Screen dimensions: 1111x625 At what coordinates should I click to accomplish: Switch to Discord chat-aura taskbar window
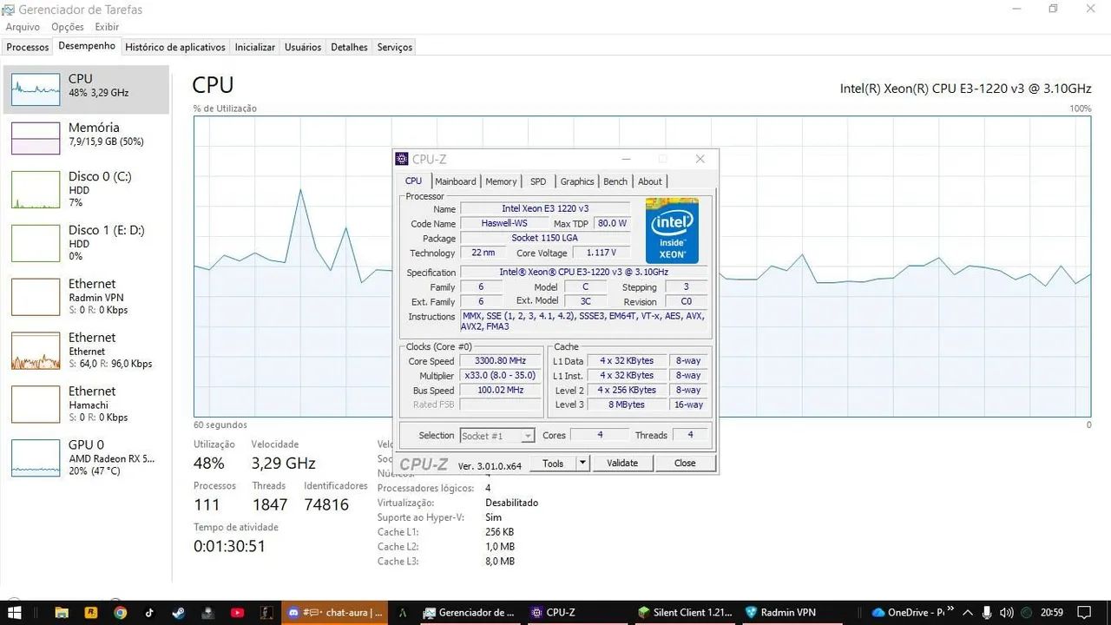tap(334, 612)
